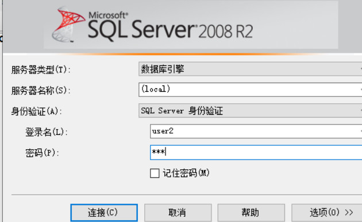Focus the login name field containing user2

pos(256,131)
